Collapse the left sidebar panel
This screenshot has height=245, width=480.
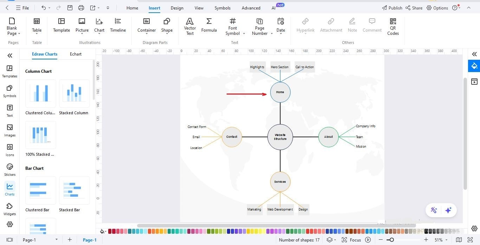tap(10, 55)
